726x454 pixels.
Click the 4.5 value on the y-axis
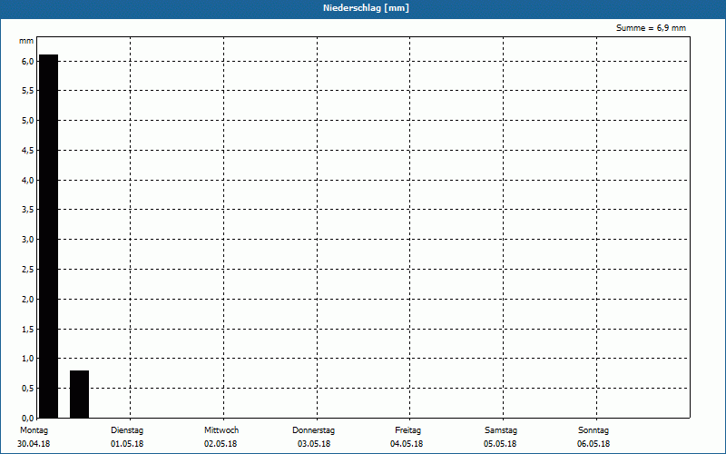point(27,151)
